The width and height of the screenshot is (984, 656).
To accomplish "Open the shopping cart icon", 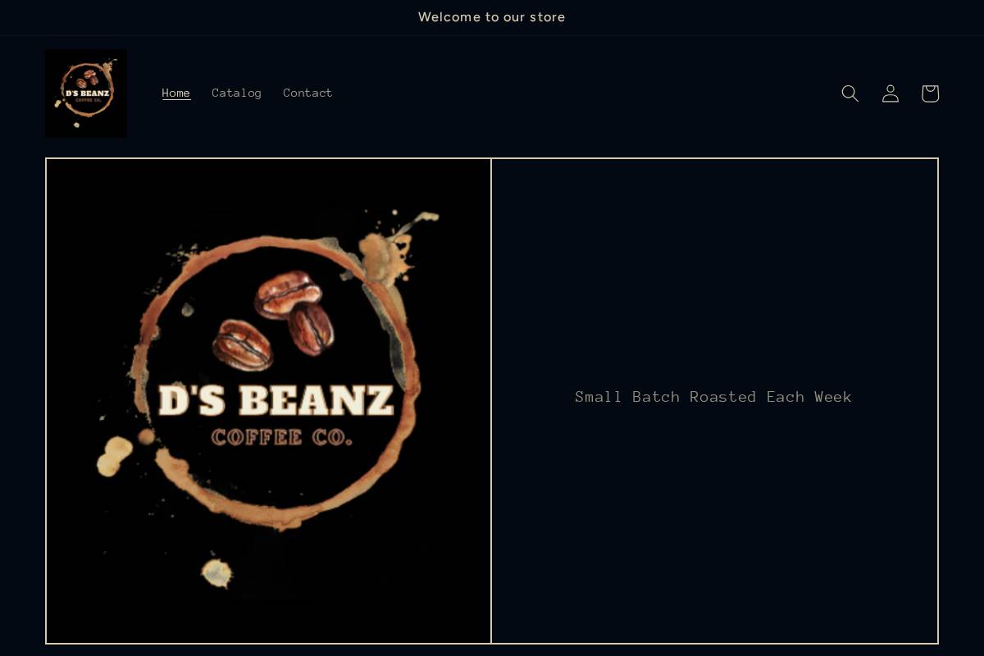I will (930, 93).
